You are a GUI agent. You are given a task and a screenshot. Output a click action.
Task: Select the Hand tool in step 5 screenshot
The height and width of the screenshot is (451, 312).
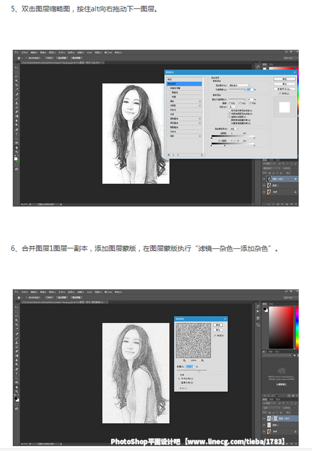click(x=17, y=147)
